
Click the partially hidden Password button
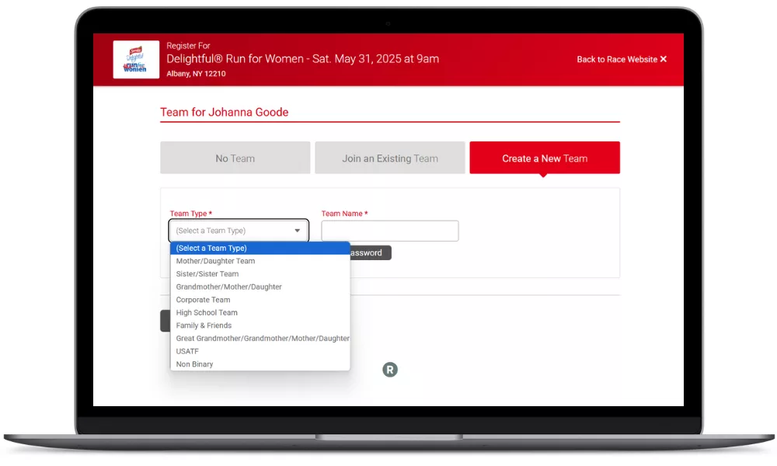coord(370,252)
